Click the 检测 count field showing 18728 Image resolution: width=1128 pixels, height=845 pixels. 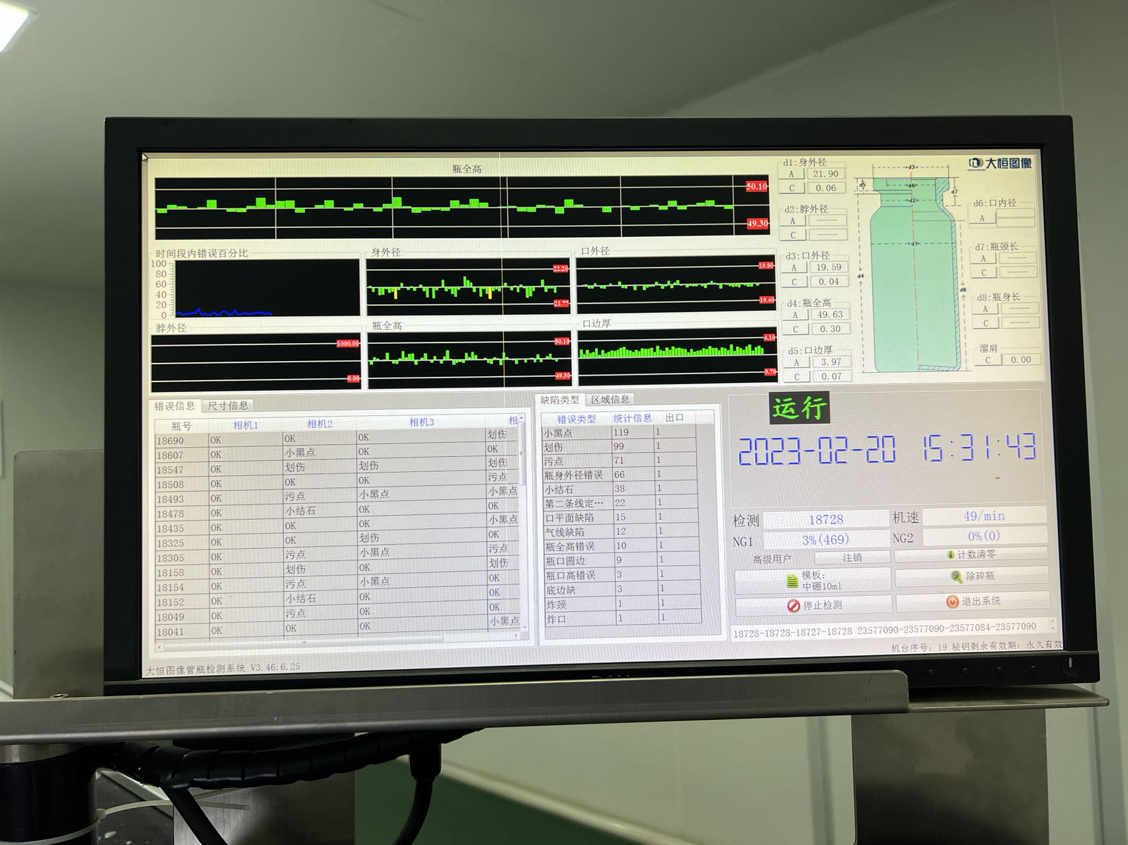pos(826,520)
